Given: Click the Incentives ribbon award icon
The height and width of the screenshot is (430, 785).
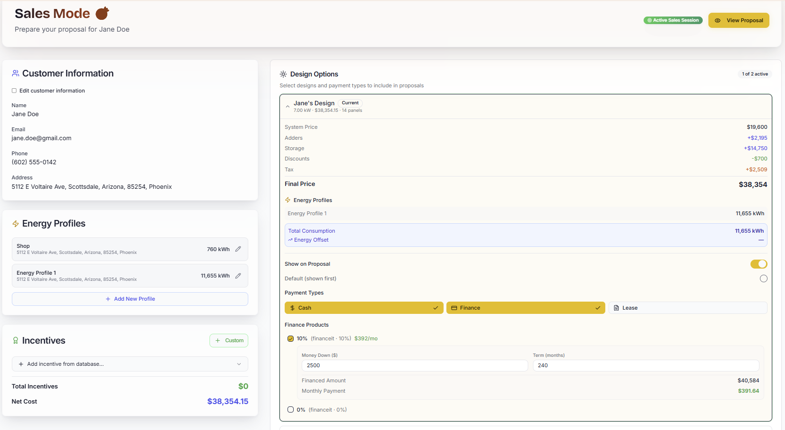Looking at the screenshot, I should pos(16,340).
